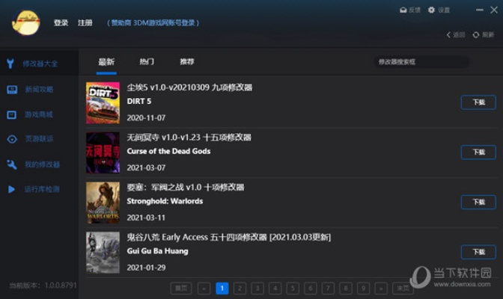Go to page 7
Viewport: 503px width, 299px height.
(x=328, y=289)
